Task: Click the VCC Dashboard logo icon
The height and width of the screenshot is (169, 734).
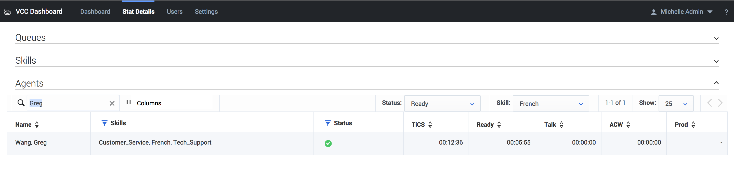Action: [7, 12]
